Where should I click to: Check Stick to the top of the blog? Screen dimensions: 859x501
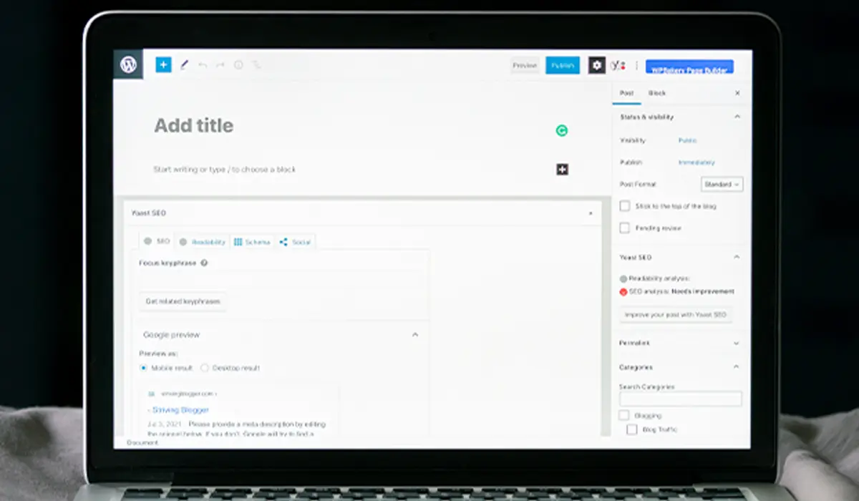tap(625, 206)
